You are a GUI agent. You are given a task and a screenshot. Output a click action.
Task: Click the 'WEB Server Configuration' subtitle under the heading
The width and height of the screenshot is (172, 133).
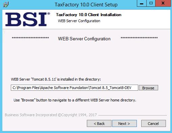click(x=79, y=21)
